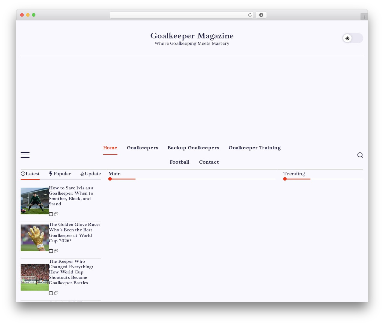Open The Golden Glove Race article link
Image resolution: width=384 pixels, height=325 pixels.
[74, 233]
